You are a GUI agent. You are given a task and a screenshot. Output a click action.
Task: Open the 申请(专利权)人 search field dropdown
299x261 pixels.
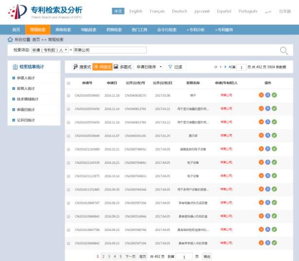[x=50, y=50]
